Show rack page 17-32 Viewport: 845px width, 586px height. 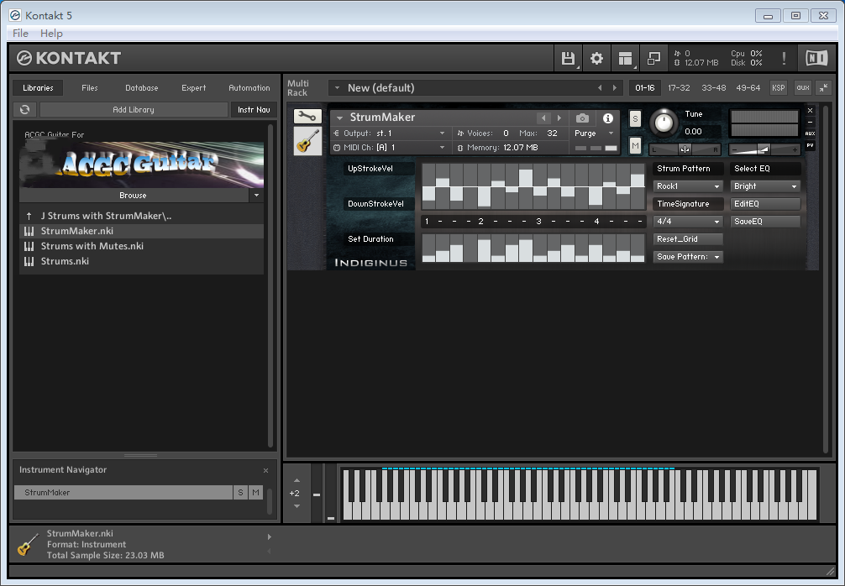tap(679, 88)
